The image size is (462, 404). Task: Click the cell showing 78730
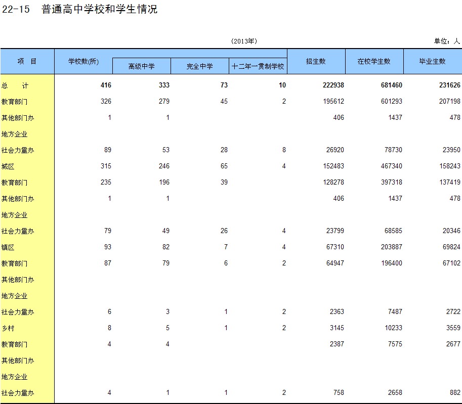coord(393,150)
